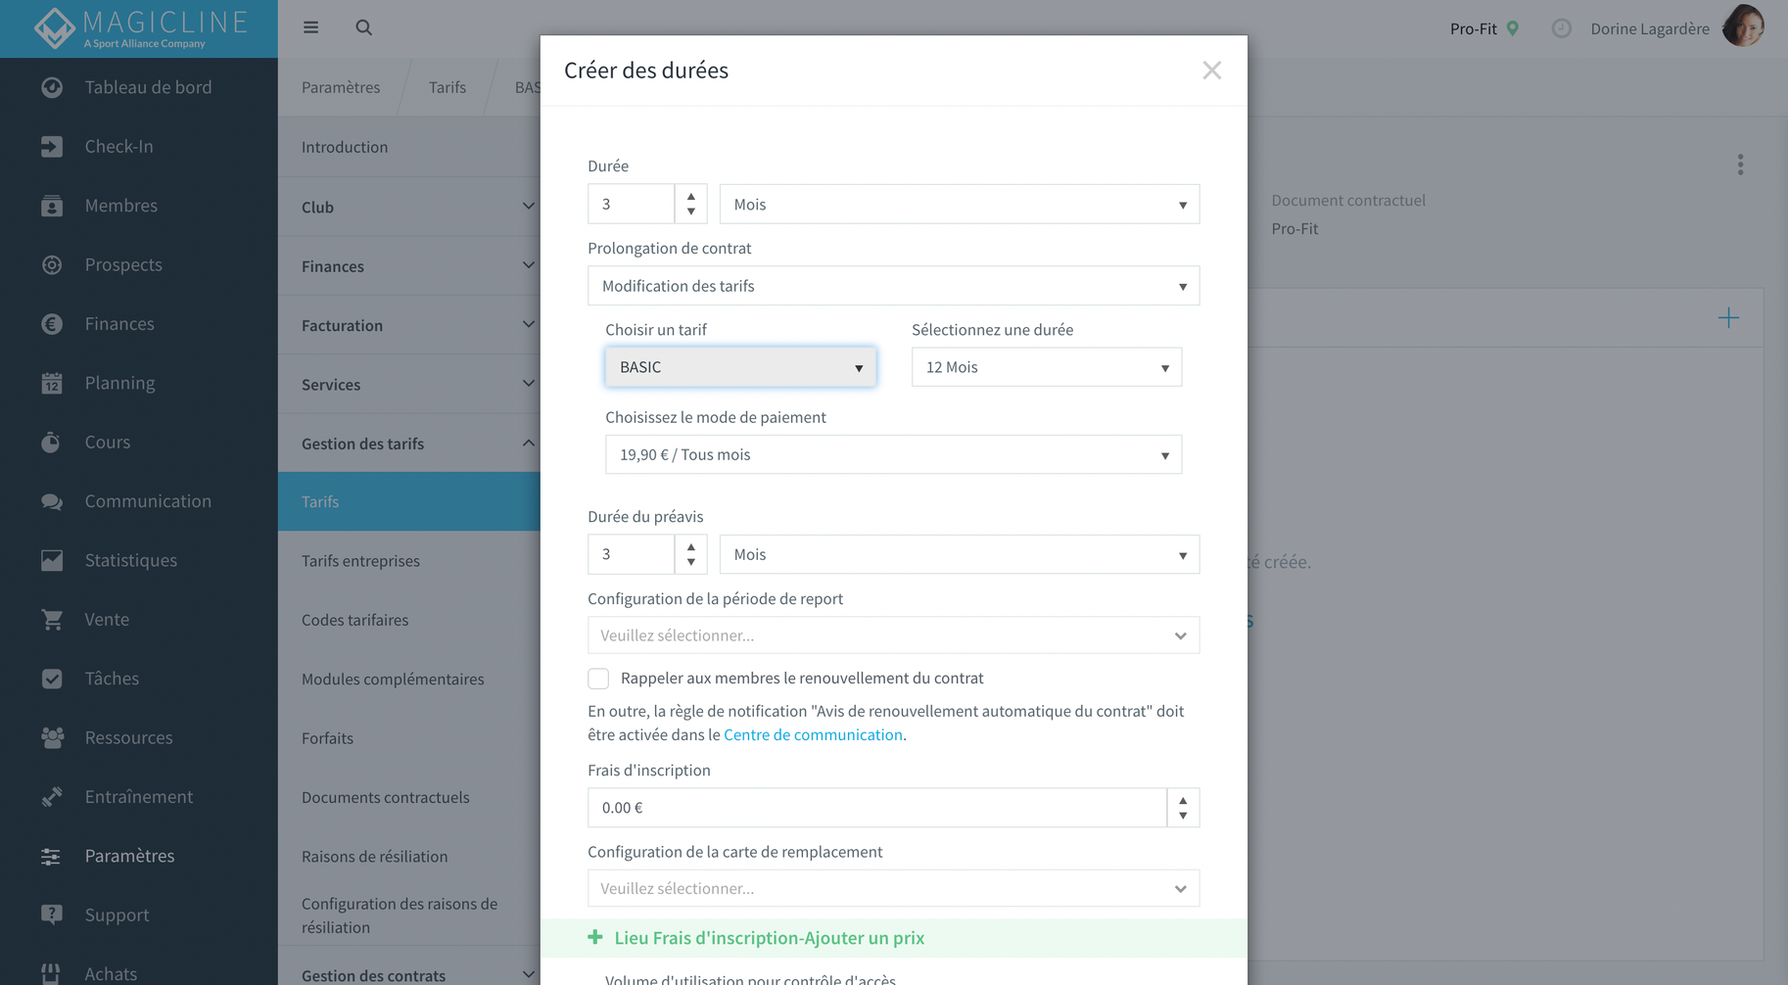Increase the Durée value stepper
Viewport: 1788px width, 985px height.
(691, 197)
